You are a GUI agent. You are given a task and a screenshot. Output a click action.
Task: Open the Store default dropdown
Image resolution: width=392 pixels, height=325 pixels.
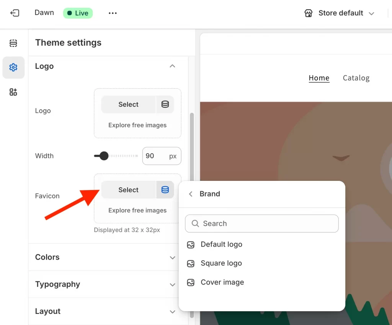pos(371,13)
